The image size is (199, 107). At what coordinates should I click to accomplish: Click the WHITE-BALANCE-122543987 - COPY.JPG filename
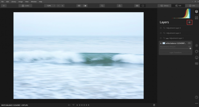click(x=15, y=105)
